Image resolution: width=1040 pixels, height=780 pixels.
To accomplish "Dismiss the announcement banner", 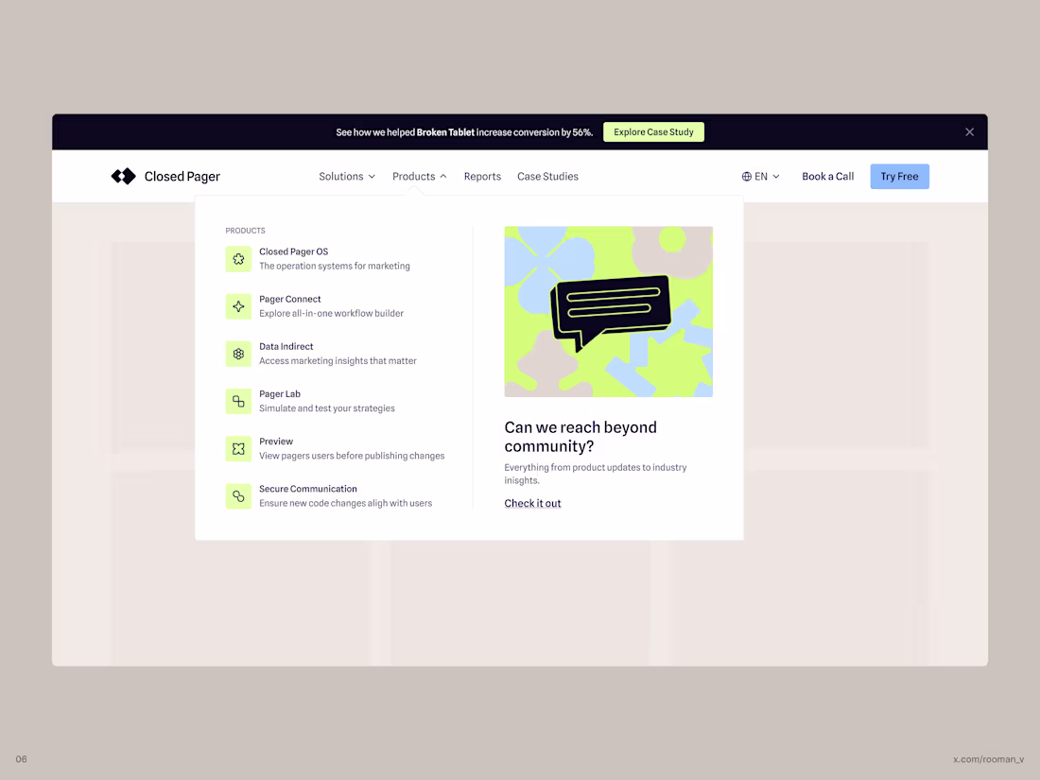I will tap(969, 131).
